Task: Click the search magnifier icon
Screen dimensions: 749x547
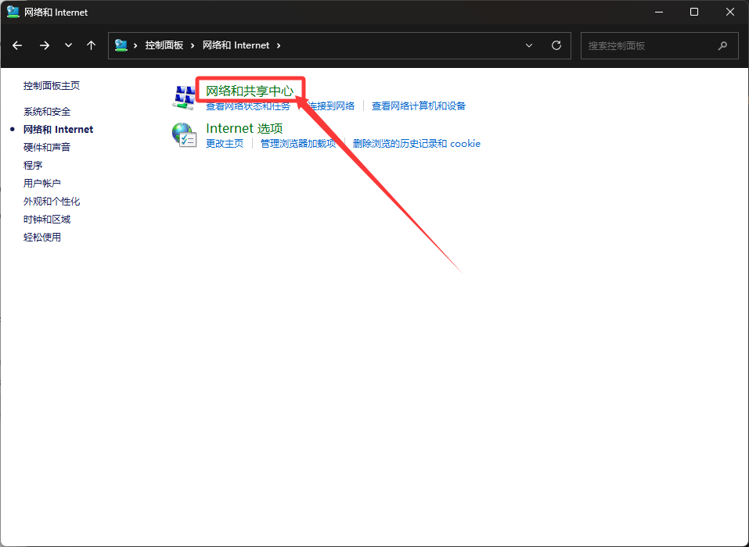Action: point(722,45)
